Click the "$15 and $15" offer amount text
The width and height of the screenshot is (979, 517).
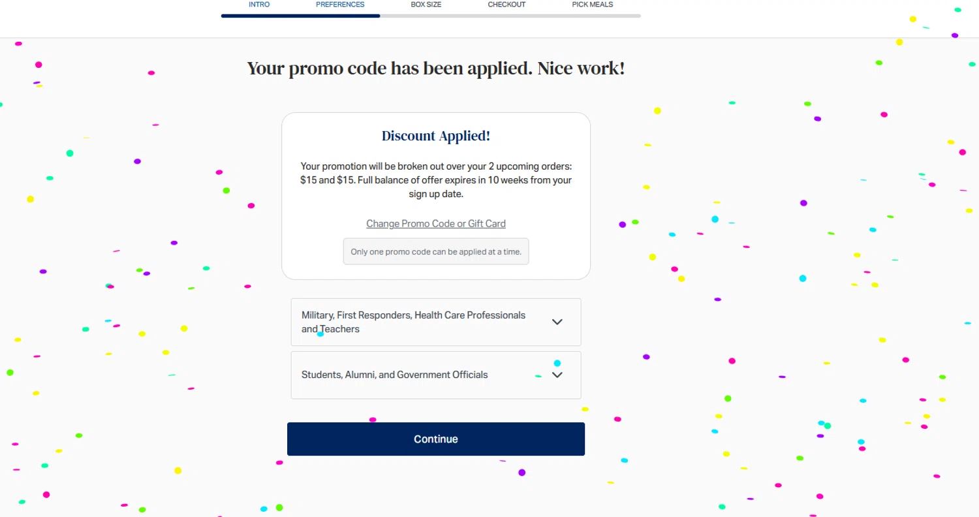327,180
